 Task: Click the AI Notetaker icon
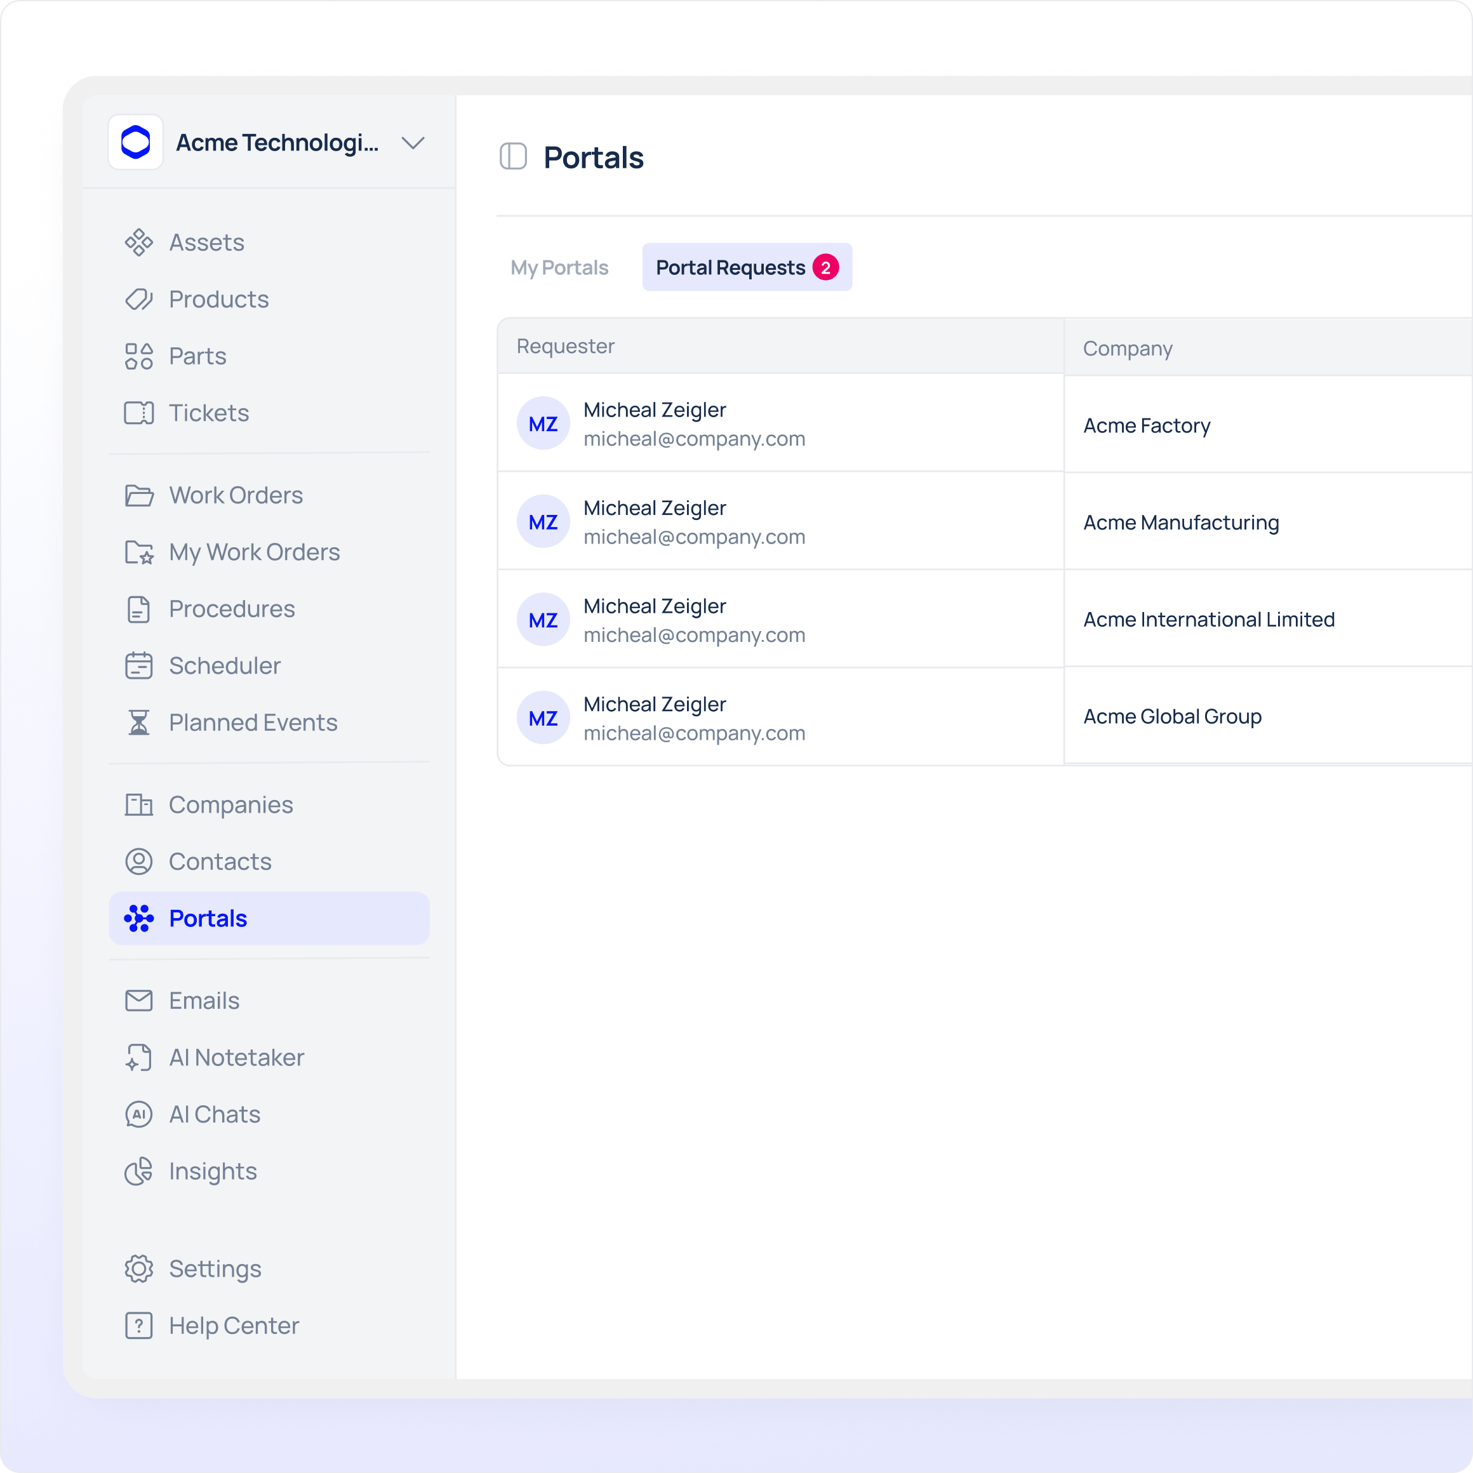click(x=139, y=1058)
